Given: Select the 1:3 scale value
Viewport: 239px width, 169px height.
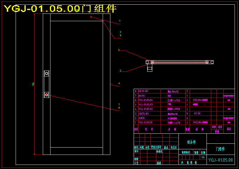Looking at the screenshot, I should click(203, 157).
